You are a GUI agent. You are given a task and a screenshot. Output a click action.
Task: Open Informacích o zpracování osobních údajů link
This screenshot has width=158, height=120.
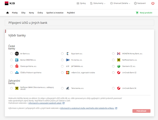[x=45, y=103]
